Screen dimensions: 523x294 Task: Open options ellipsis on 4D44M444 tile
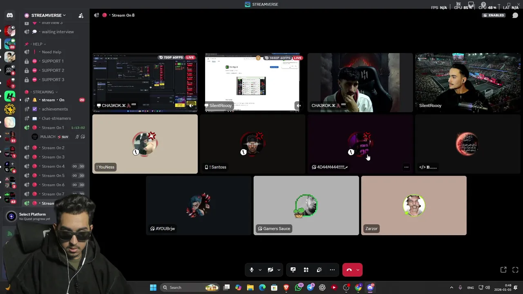click(406, 167)
